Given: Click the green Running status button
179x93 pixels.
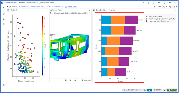Looking at the screenshot, I should [172, 90].
